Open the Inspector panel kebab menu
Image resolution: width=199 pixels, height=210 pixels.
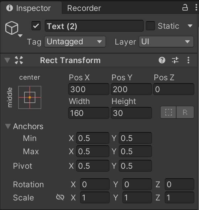click(x=194, y=8)
